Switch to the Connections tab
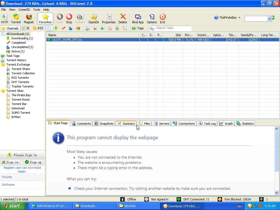Screen dimensions: 280x210 coord(184,123)
